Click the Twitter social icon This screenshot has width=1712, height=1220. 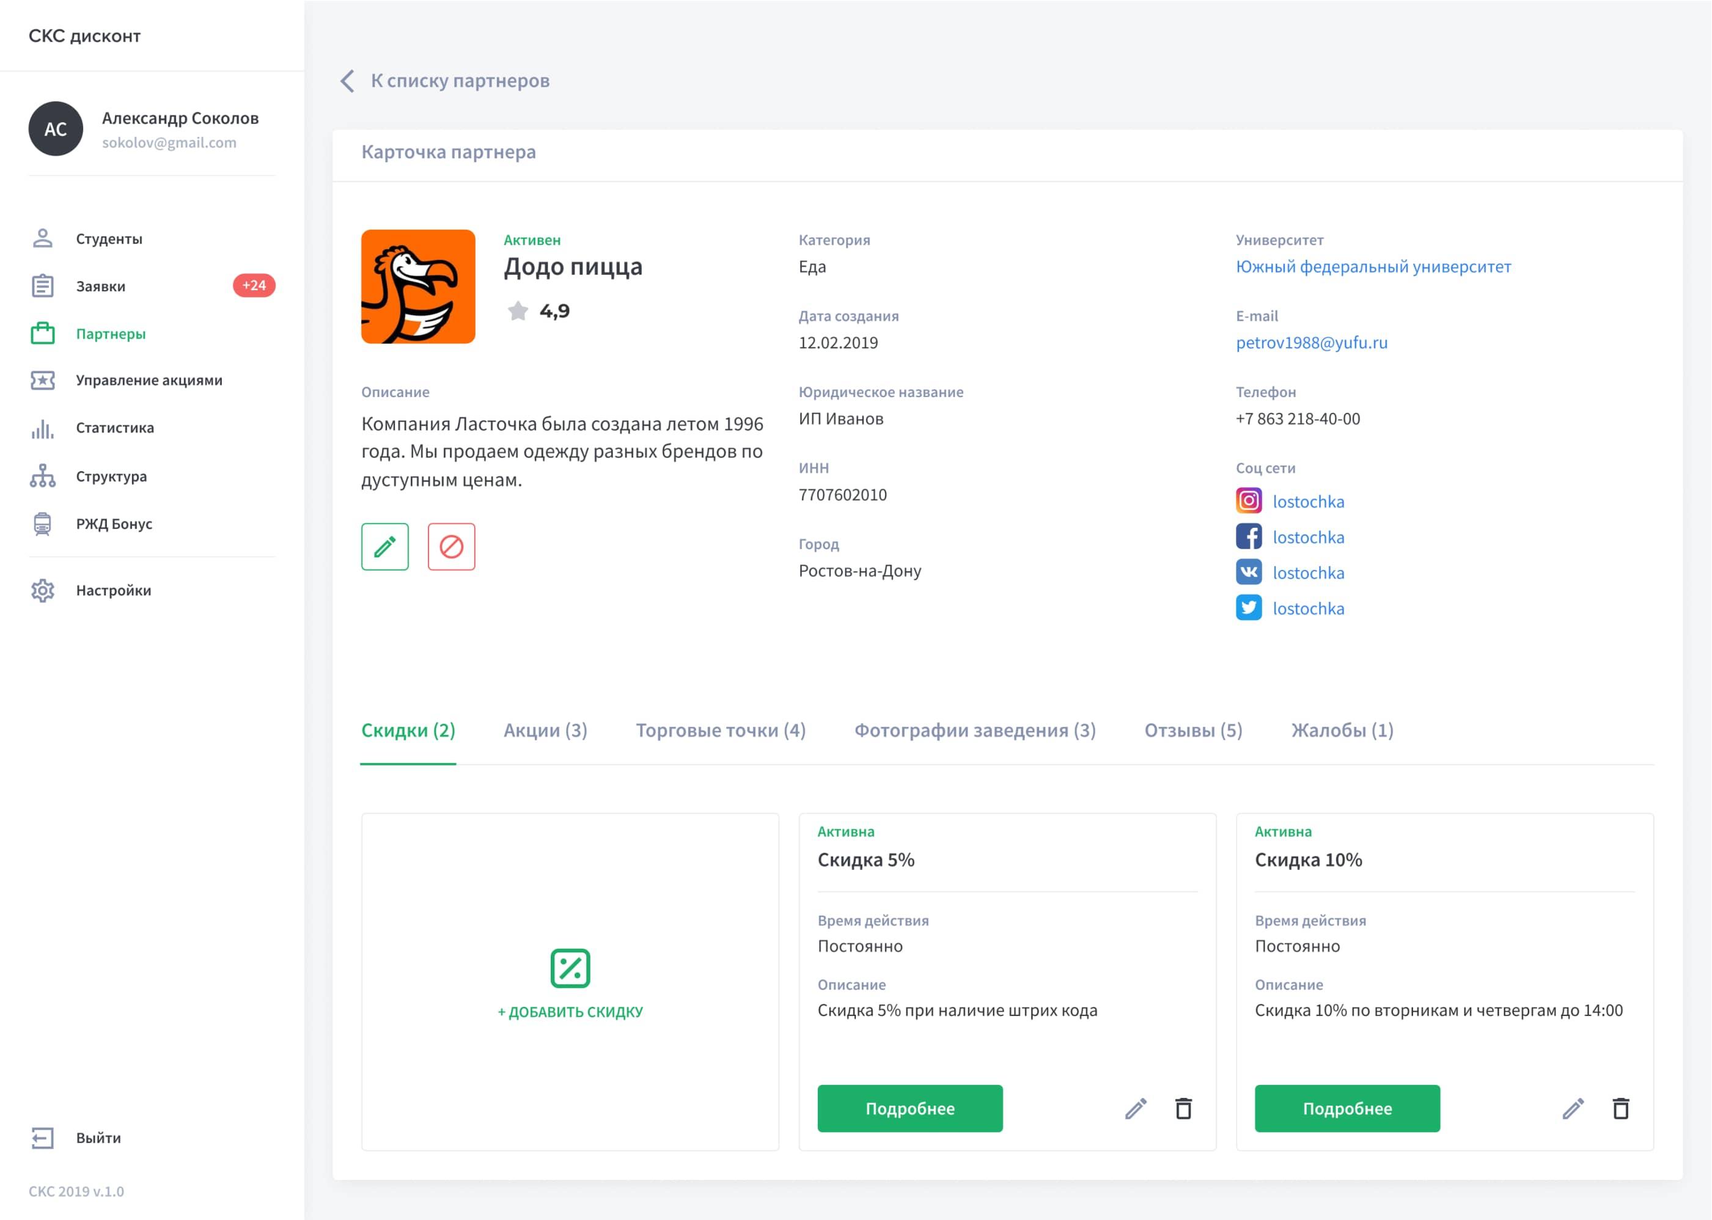tap(1248, 607)
